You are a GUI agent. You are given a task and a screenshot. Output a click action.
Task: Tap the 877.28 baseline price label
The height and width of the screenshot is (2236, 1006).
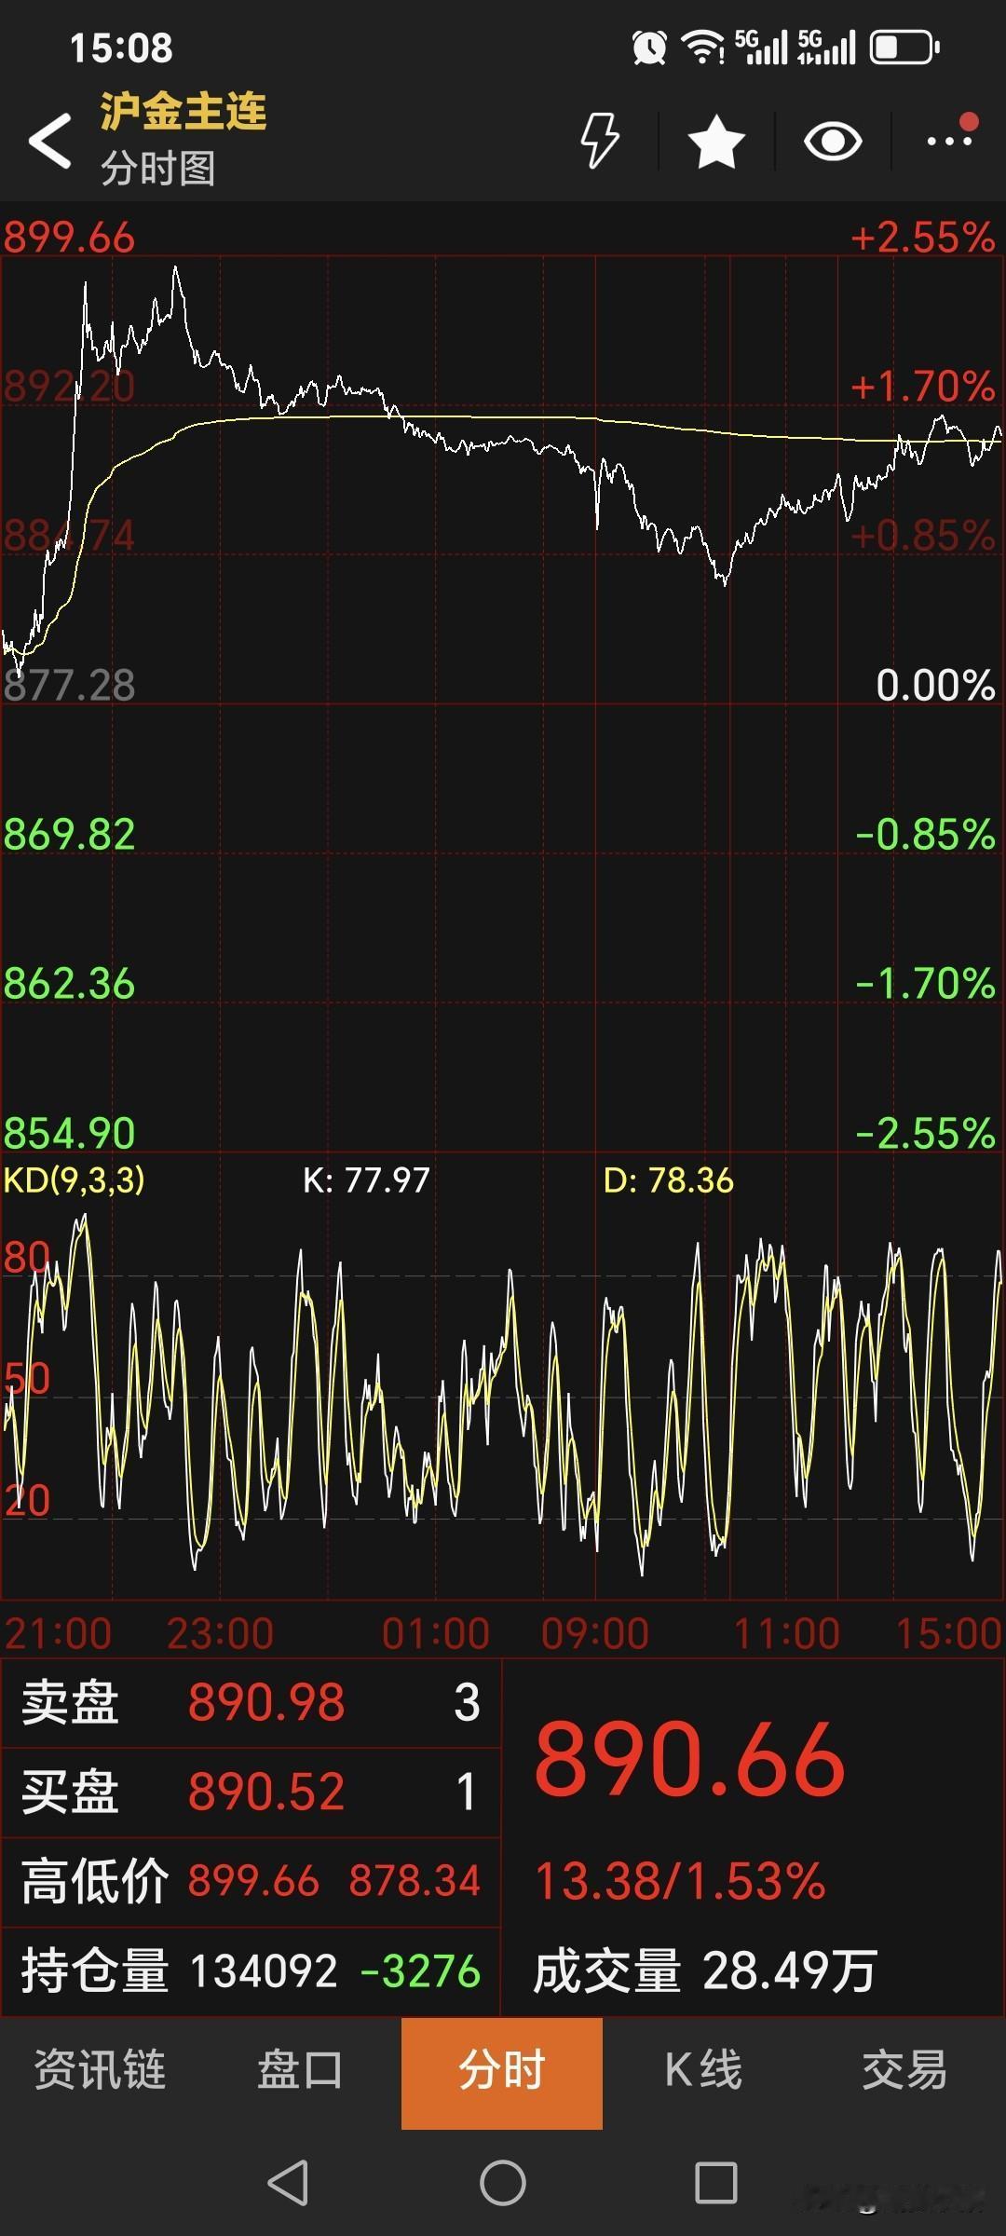[69, 686]
